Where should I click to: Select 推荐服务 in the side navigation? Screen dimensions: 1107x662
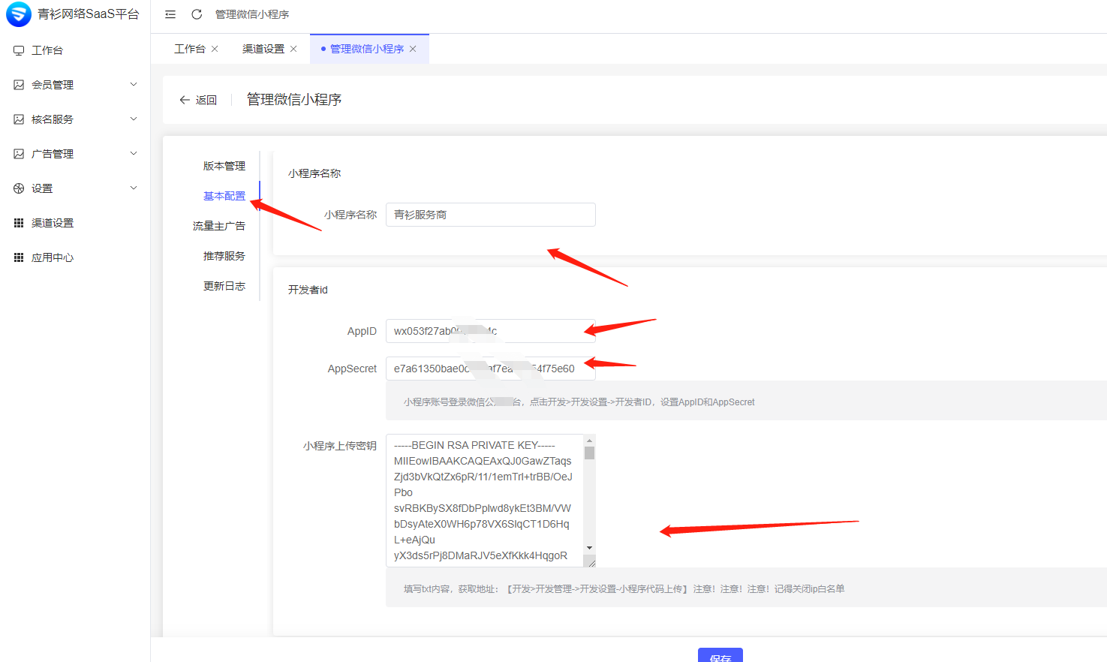tap(224, 256)
